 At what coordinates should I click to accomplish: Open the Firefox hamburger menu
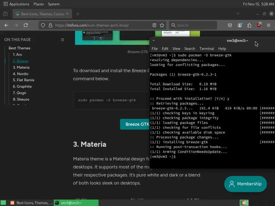(x=269, y=25)
